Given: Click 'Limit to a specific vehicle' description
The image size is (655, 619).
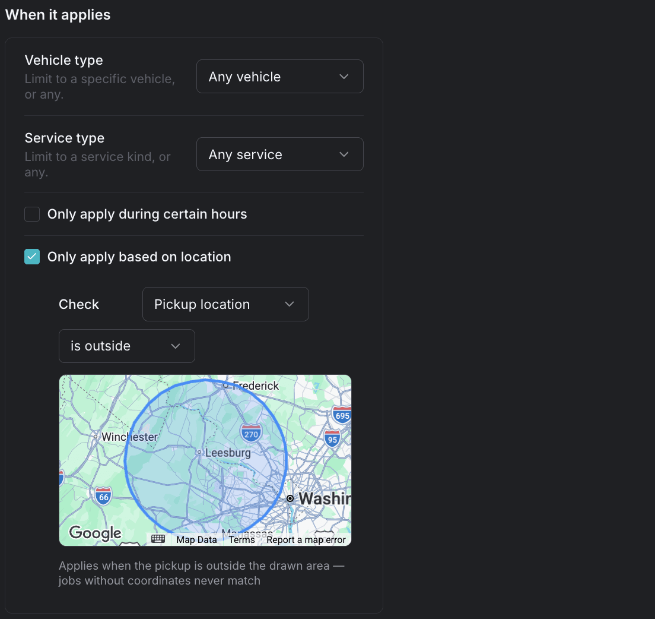Looking at the screenshot, I should click(x=100, y=87).
